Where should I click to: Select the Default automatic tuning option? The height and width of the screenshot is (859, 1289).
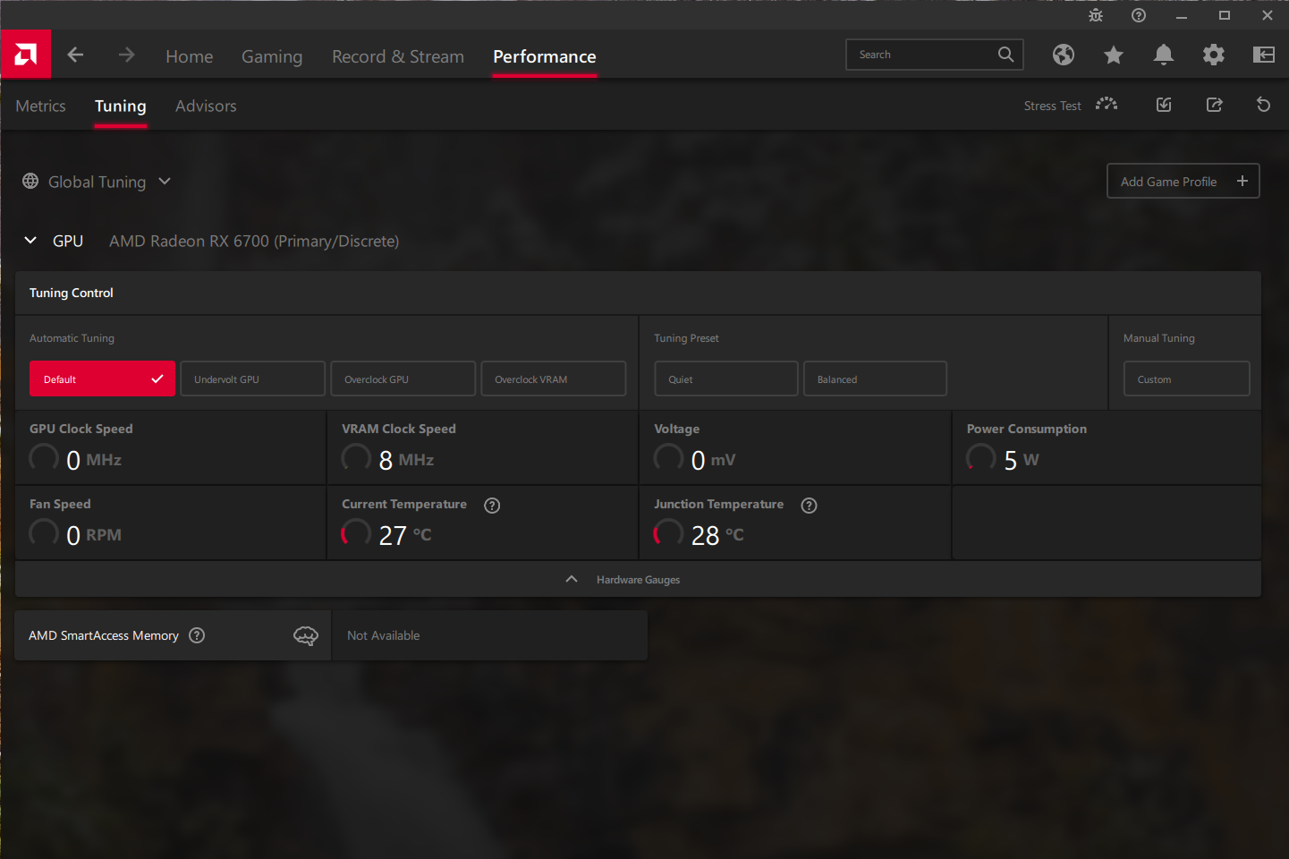pos(102,378)
